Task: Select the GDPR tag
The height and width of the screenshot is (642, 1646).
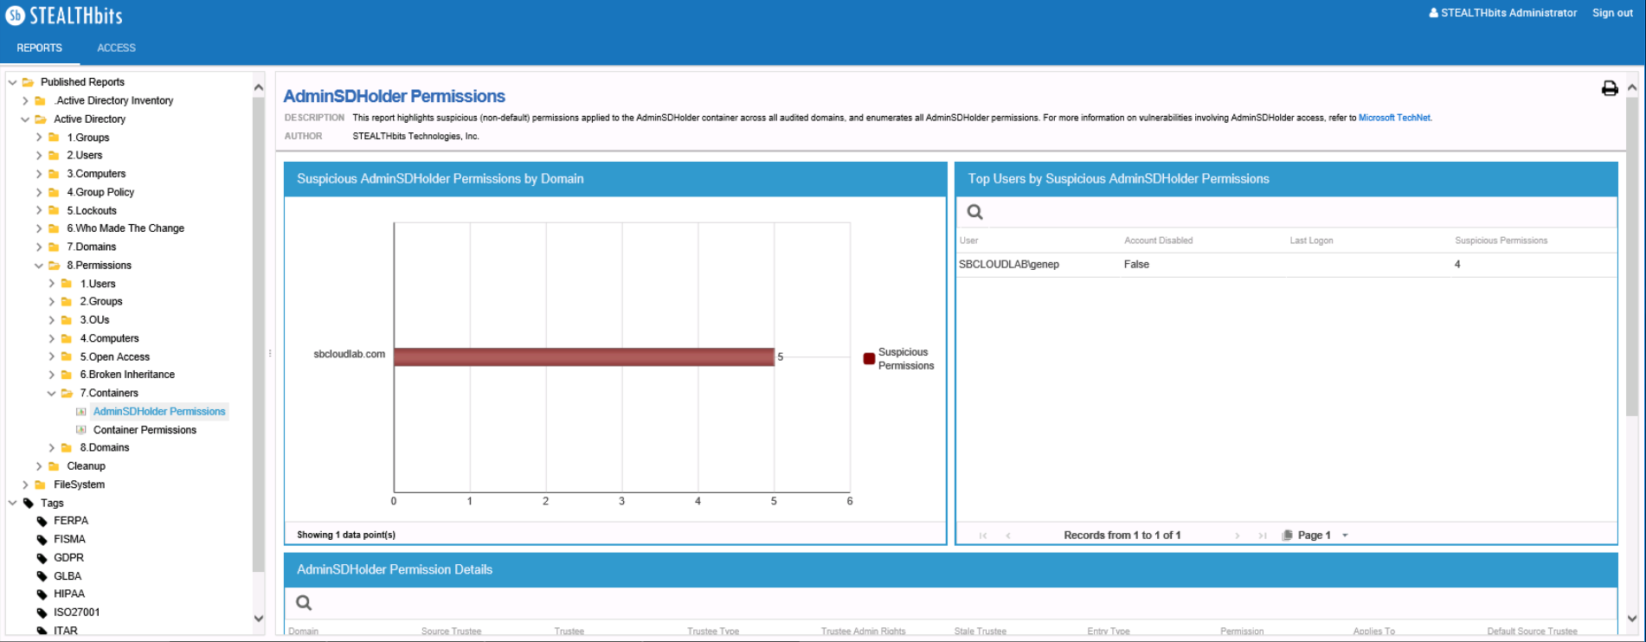Action: click(x=68, y=558)
